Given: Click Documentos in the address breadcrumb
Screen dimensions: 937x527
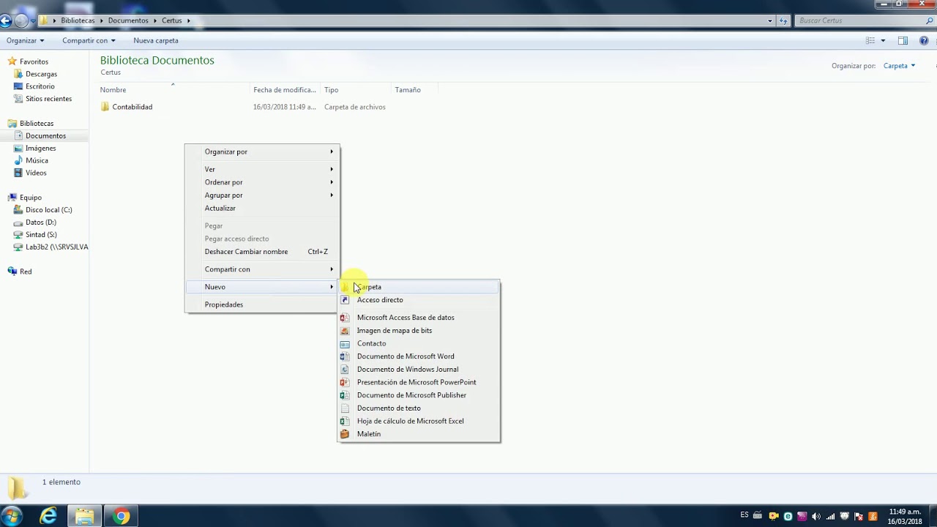Looking at the screenshot, I should point(128,20).
